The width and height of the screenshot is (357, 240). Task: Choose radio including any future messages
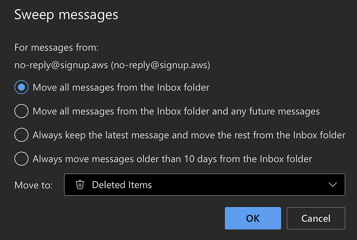(21, 111)
